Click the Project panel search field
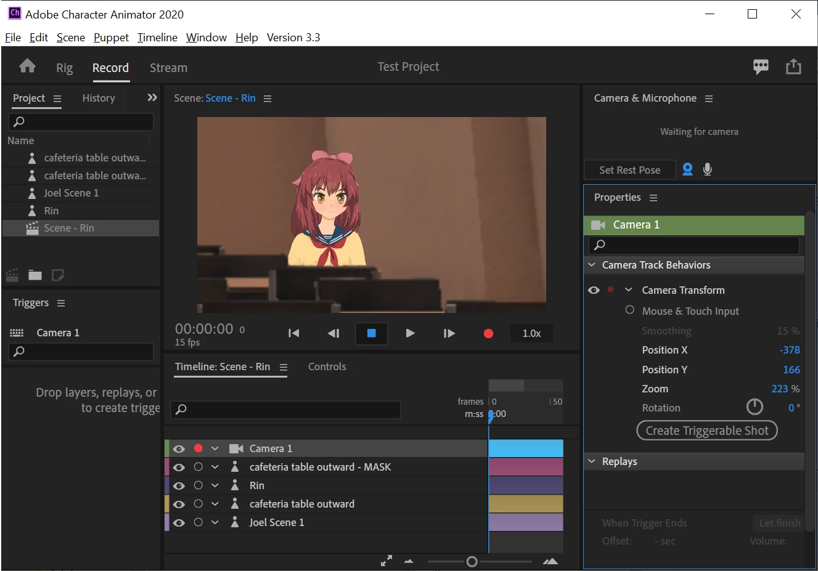This screenshot has width=818, height=571. tap(81, 121)
